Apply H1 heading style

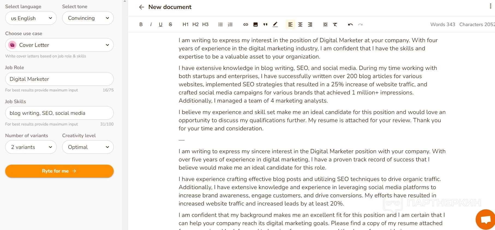185,24
